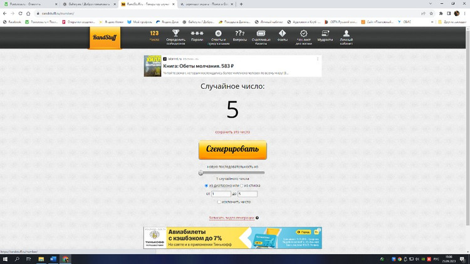The height and width of the screenshot is (264, 470).
Task: Switch to the '123 Число' section
Action: click(x=154, y=36)
